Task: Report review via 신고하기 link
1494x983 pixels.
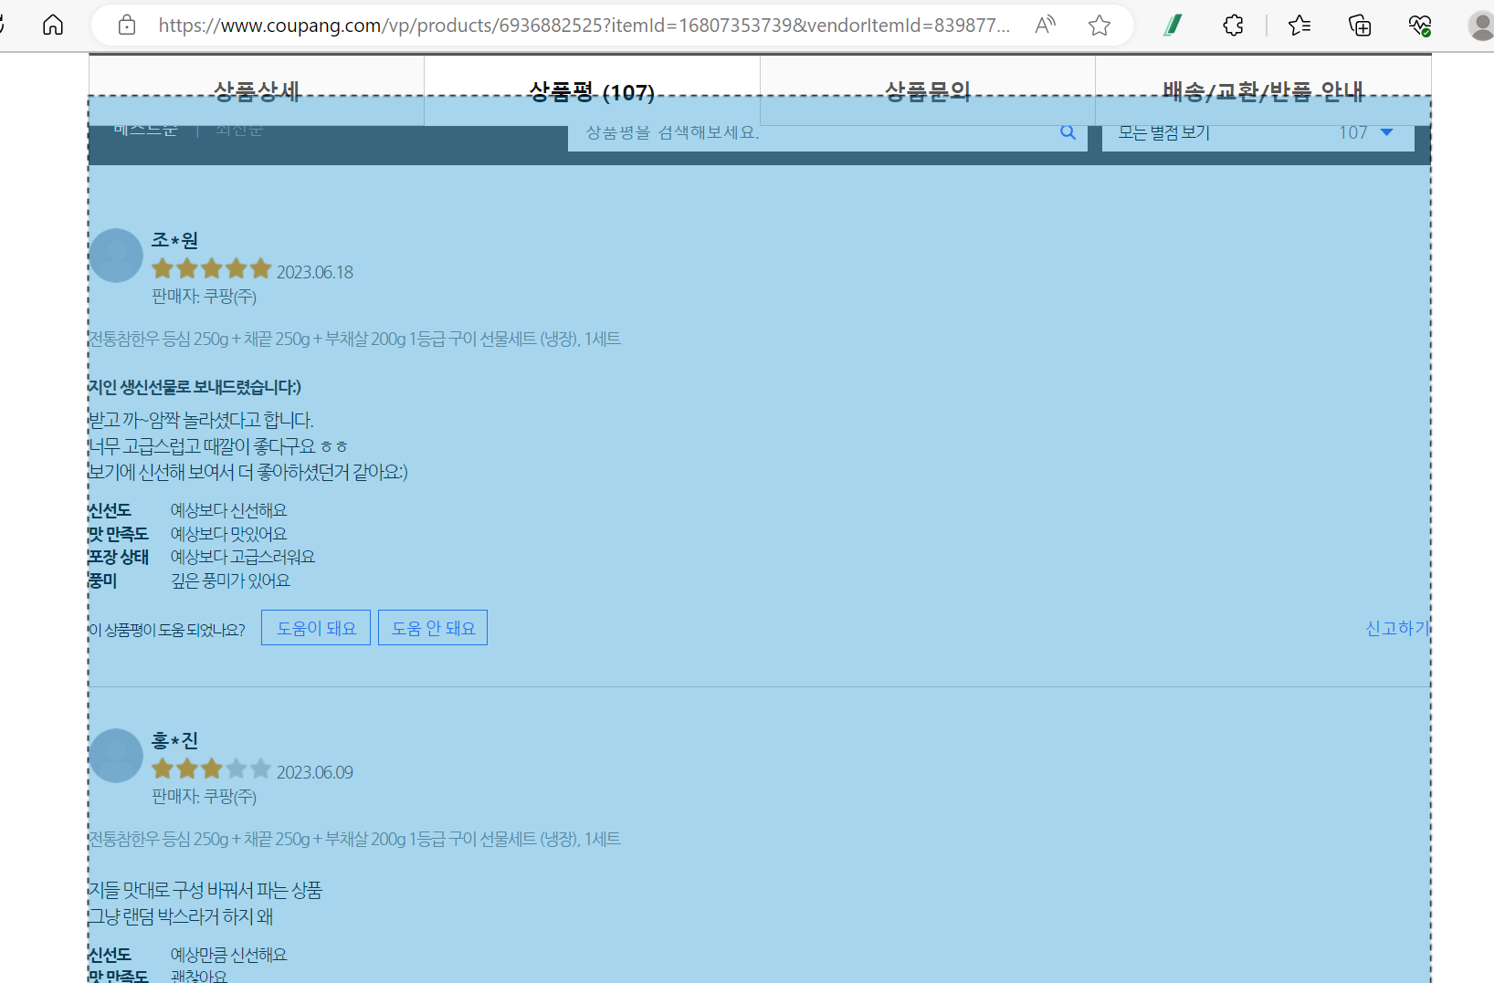Action: [x=1397, y=628]
